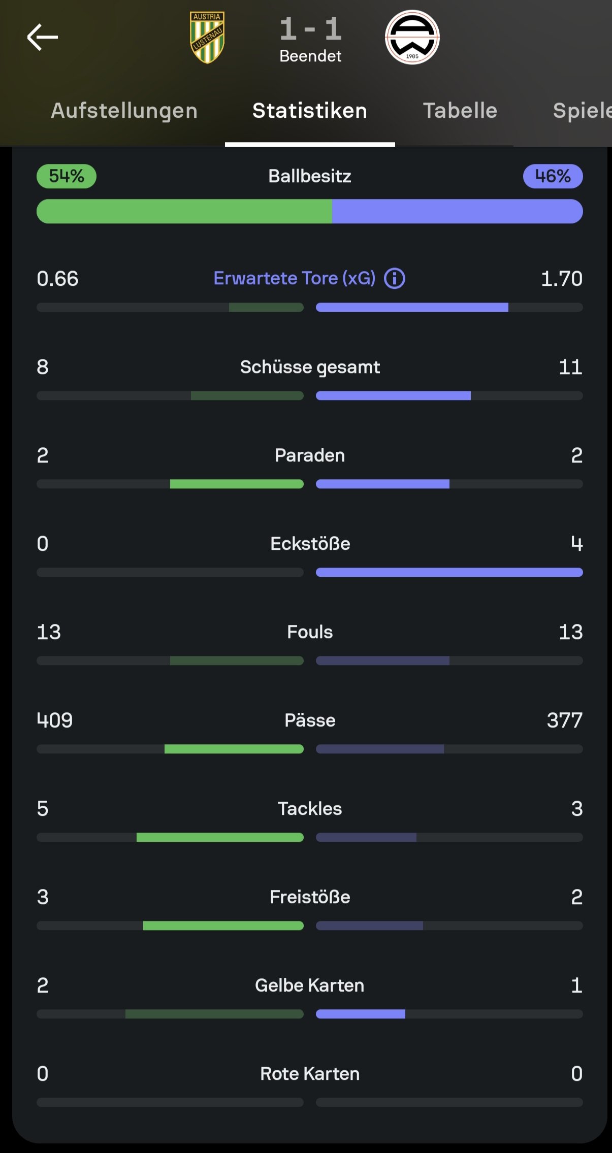Click the purple Eckstöße bar

pos(449,572)
